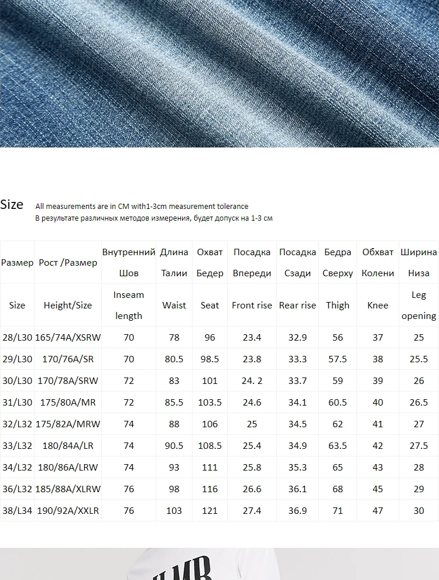Click the Посадка Впереди header cell
Viewport: 439px width, 580px height.
coord(252,263)
